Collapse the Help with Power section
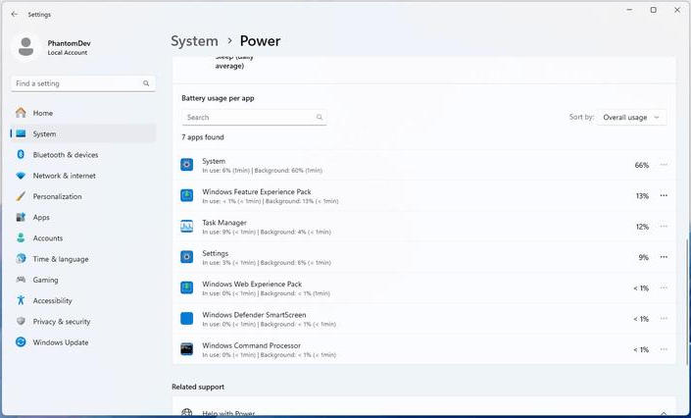Screen dimensions: 691x418 664,413
